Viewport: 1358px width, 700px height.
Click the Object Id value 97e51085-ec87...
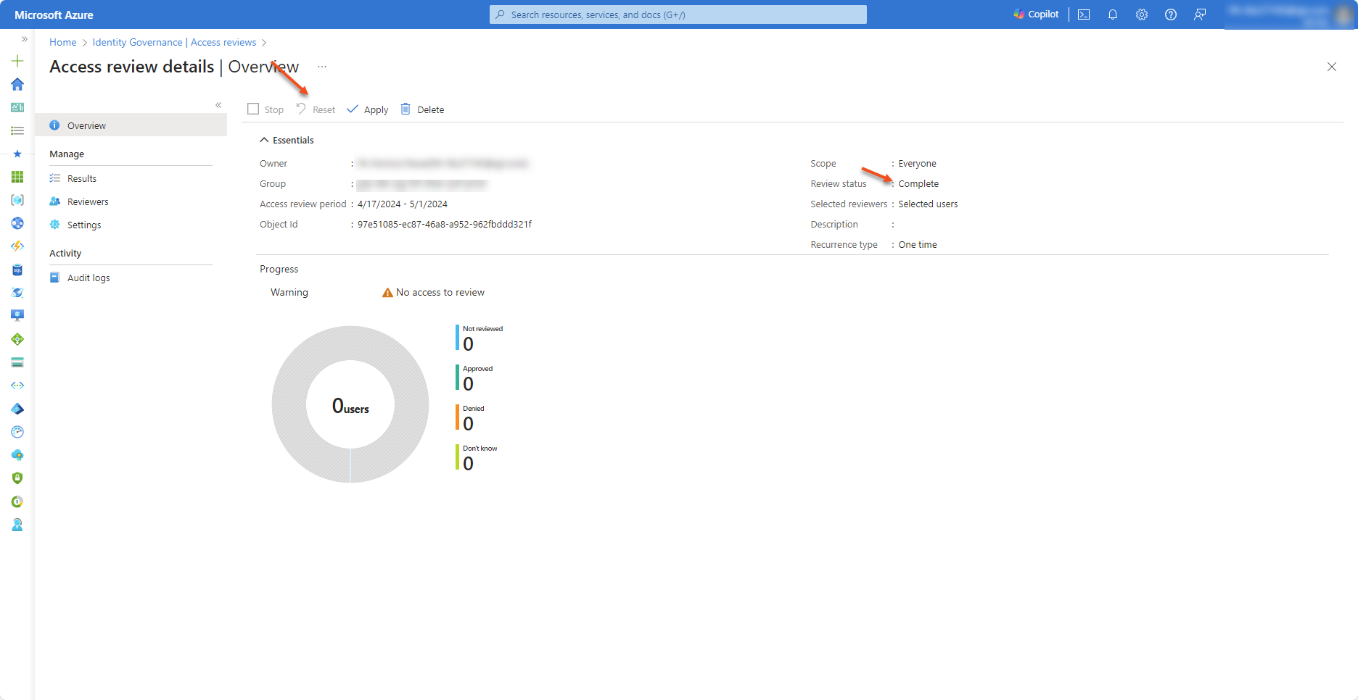pos(445,225)
